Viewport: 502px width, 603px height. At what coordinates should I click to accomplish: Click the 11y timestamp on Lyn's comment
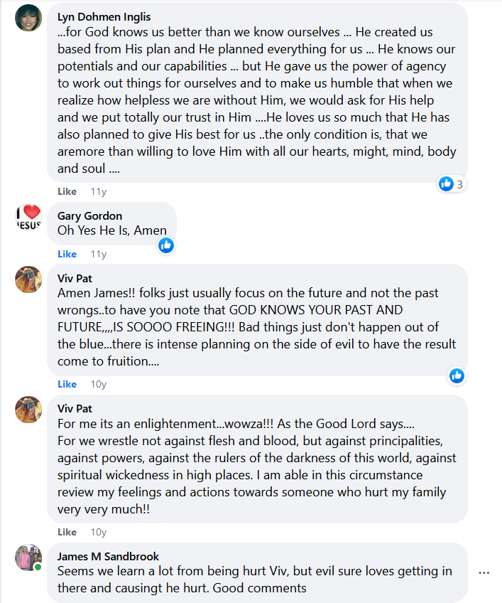tap(98, 191)
